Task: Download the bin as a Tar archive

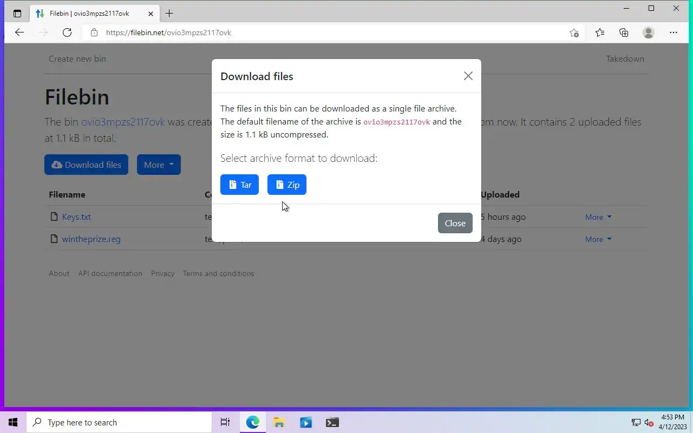Action: click(239, 185)
